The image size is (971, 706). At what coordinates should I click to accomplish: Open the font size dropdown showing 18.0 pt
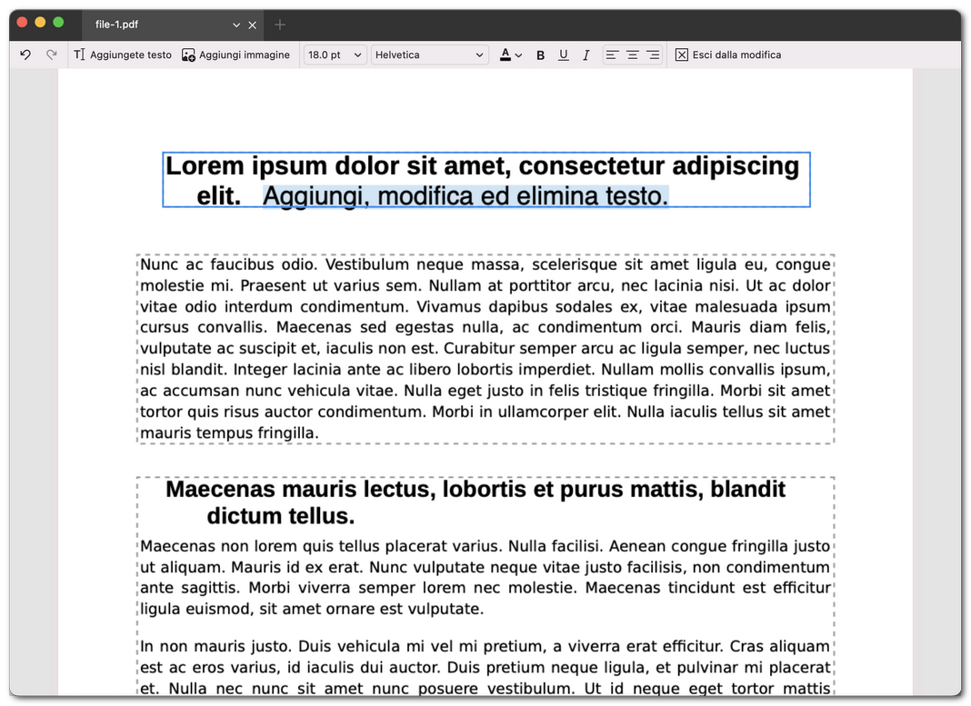click(x=335, y=55)
